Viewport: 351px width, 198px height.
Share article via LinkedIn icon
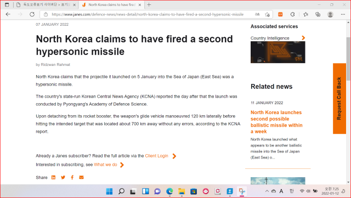tap(53, 177)
